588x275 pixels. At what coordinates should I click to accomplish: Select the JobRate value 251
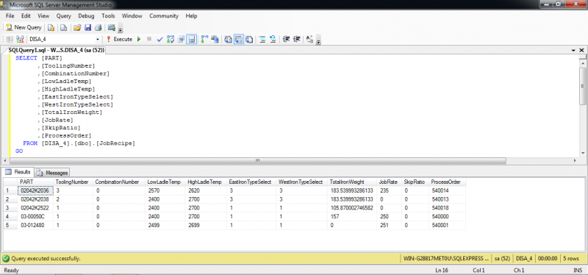pyautogui.click(x=390, y=225)
